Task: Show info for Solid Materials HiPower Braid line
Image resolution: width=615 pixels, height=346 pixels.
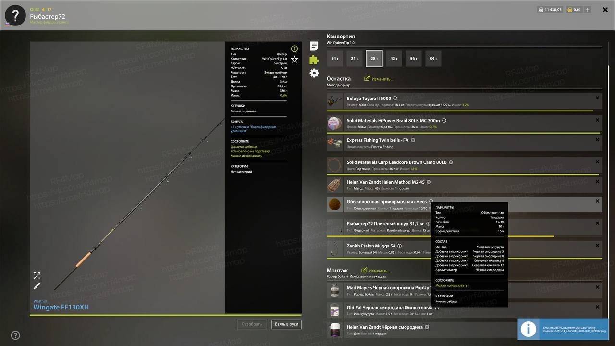Action: [444, 121]
